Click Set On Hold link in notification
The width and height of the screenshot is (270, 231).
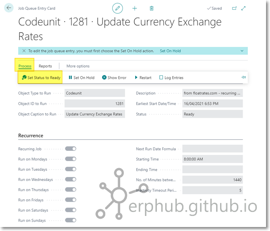(x=170, y=51)
